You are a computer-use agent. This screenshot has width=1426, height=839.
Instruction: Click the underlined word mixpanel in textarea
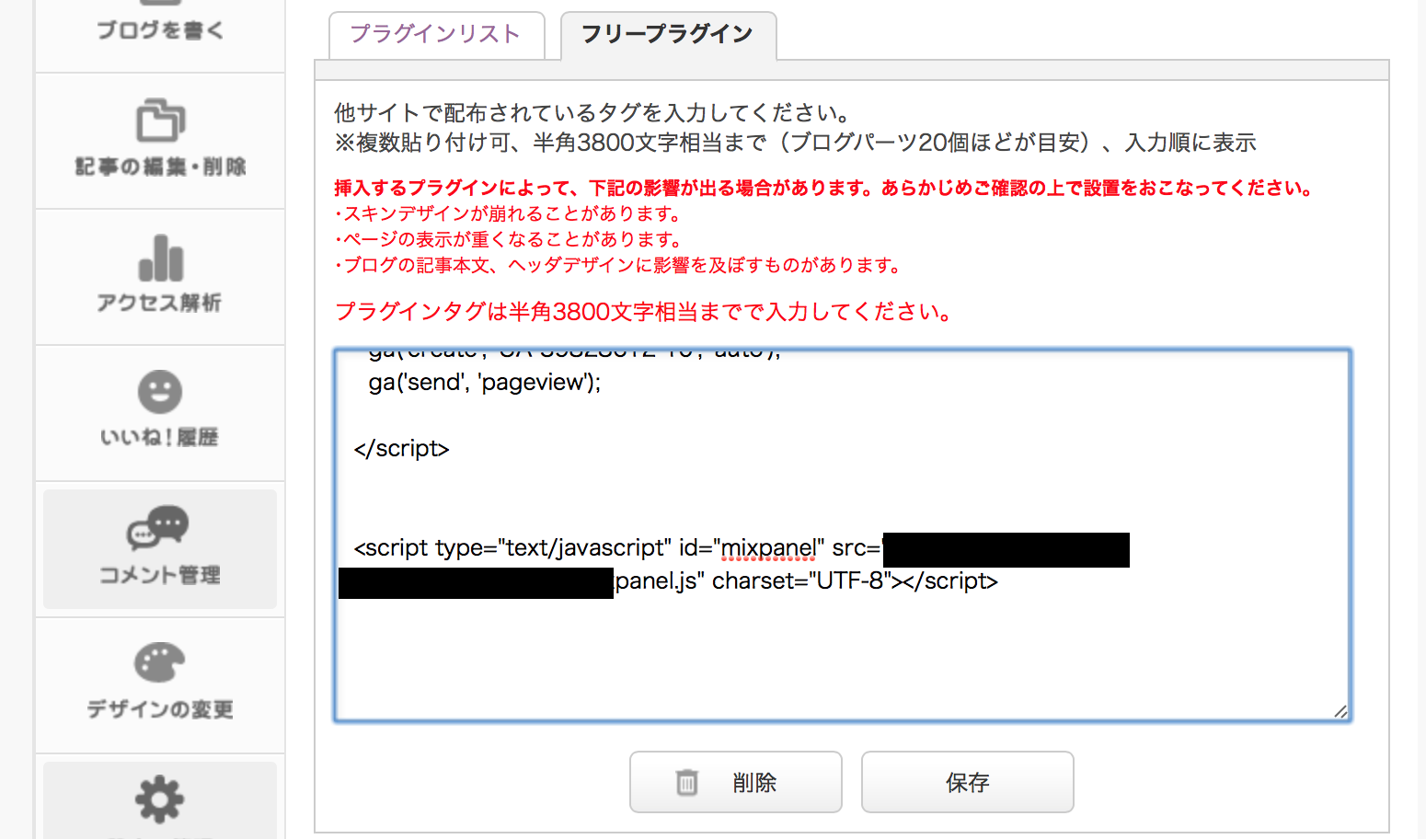[767, 548]
